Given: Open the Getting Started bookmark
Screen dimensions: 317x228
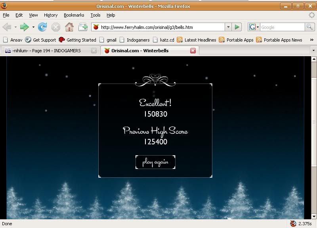Looking at the screenshot, I should tap(77, 40).
